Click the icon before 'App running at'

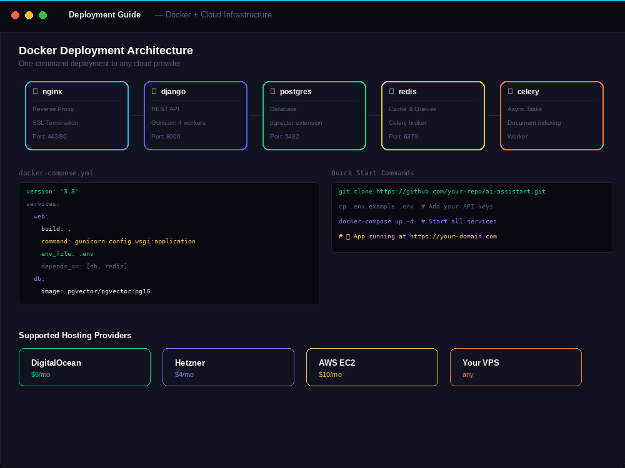click(348, 236)
